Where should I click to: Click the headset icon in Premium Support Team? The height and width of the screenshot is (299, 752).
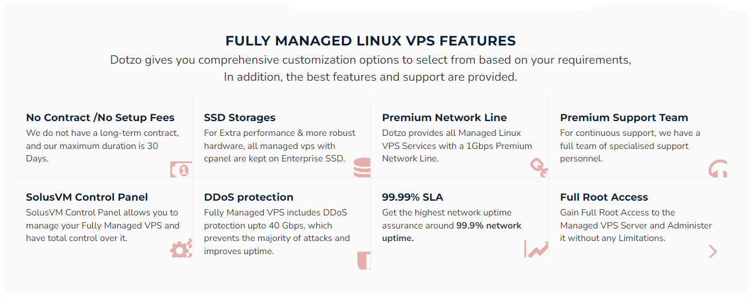pyautogui.click(x=718, y=169)
